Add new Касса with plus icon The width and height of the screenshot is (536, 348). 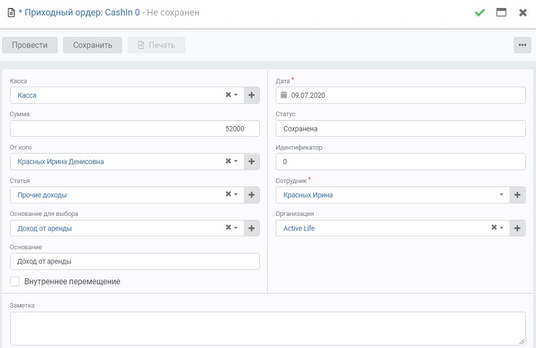coord(252,95)
